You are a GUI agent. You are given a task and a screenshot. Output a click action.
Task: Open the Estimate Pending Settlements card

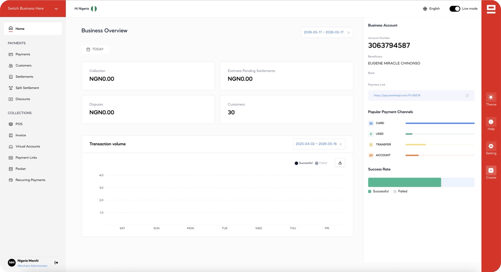pos(286,76)
